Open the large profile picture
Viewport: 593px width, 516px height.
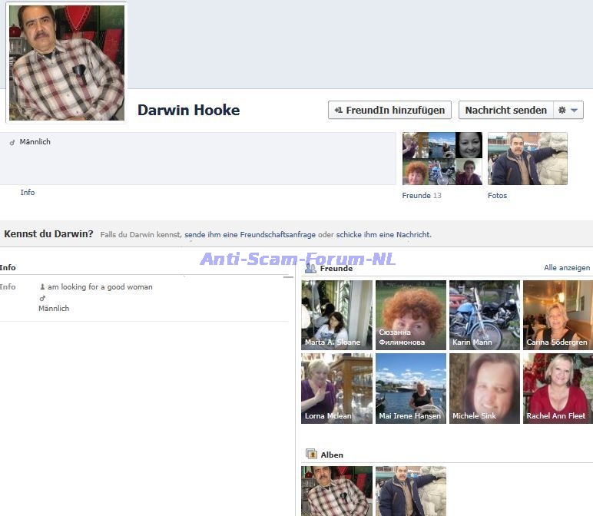point(67,63)
